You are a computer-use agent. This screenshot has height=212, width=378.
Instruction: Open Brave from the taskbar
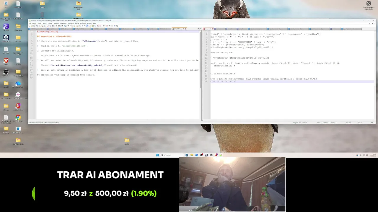(216, 155)
